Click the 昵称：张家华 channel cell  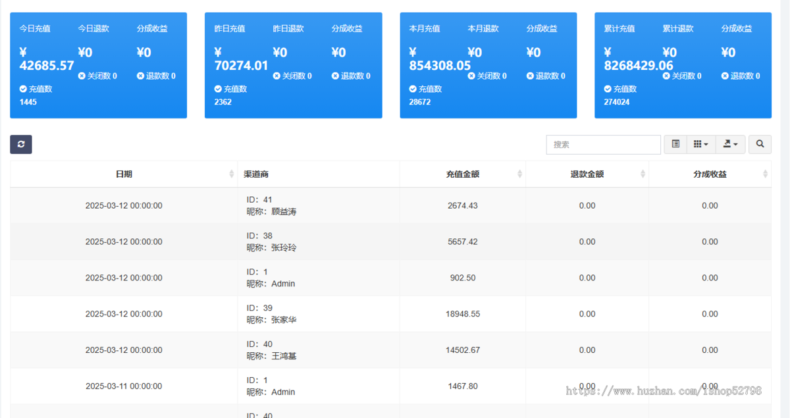pos(272,320)
